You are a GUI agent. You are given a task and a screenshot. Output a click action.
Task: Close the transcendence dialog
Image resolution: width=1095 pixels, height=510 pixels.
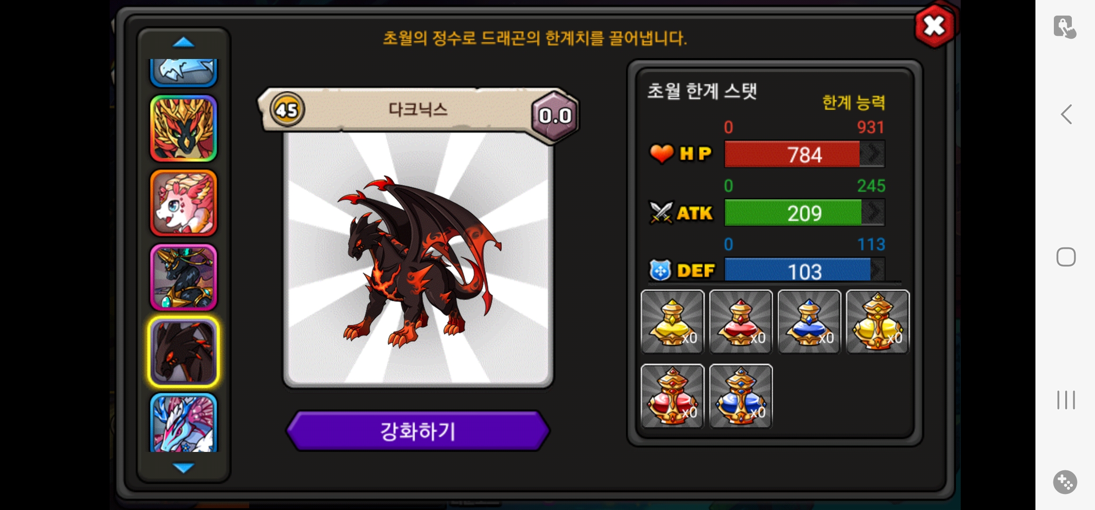tap(934, 26)
